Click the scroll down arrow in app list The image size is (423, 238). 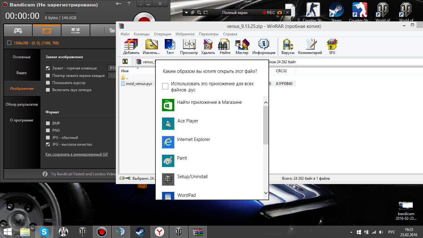tap(266, 193)
